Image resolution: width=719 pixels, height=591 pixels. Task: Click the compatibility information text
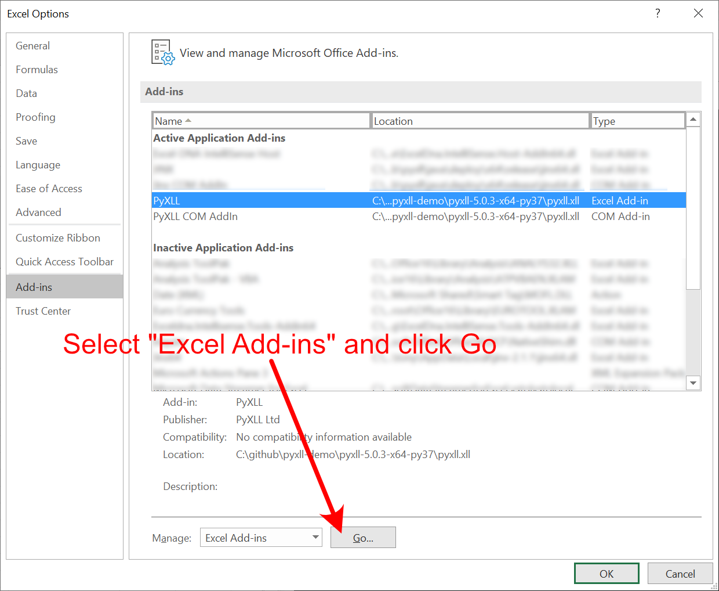pos(324,437)
